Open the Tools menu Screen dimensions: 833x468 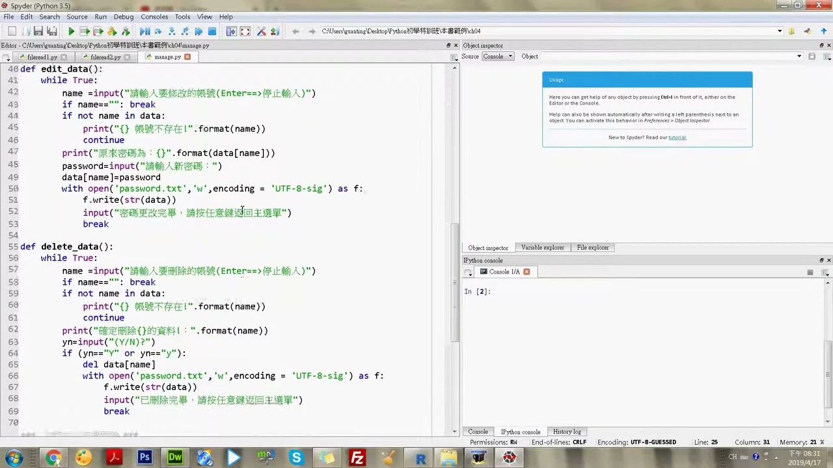point(183,17)
